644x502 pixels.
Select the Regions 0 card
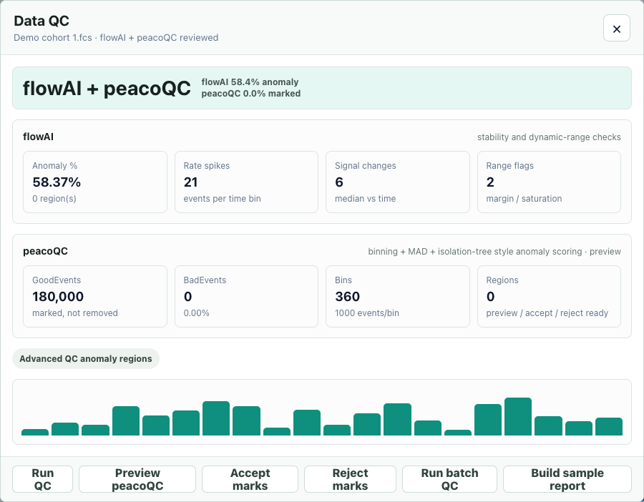pos(549,296)
